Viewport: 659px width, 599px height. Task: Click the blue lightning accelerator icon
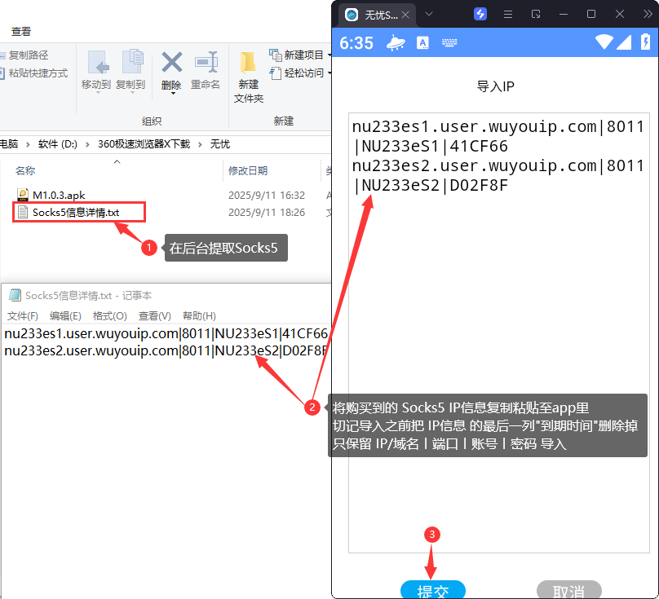(x=480, y=14)
